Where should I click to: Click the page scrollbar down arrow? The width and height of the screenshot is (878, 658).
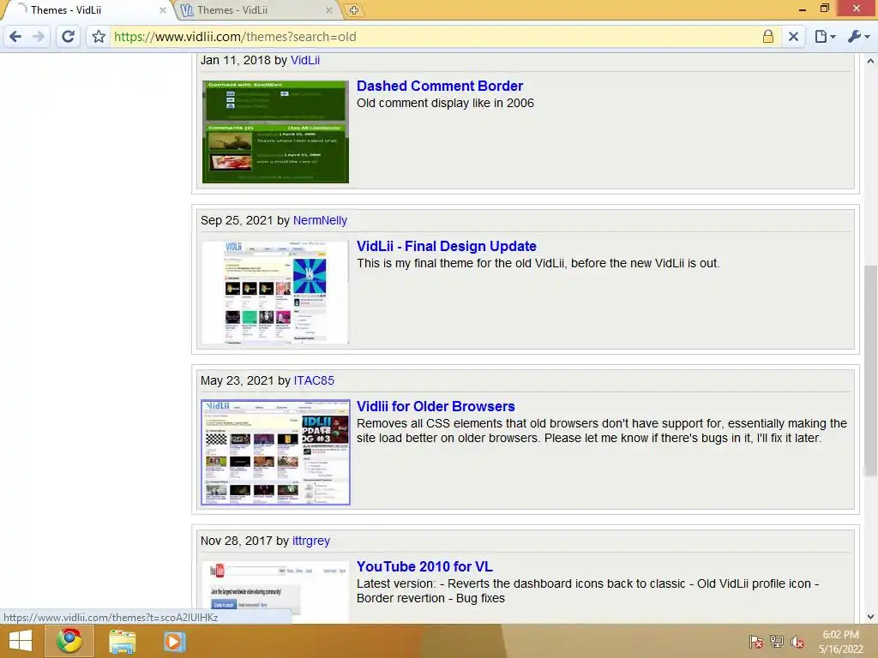(870, 617)
